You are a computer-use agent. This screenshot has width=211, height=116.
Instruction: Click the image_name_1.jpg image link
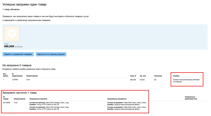pos(57,102)
